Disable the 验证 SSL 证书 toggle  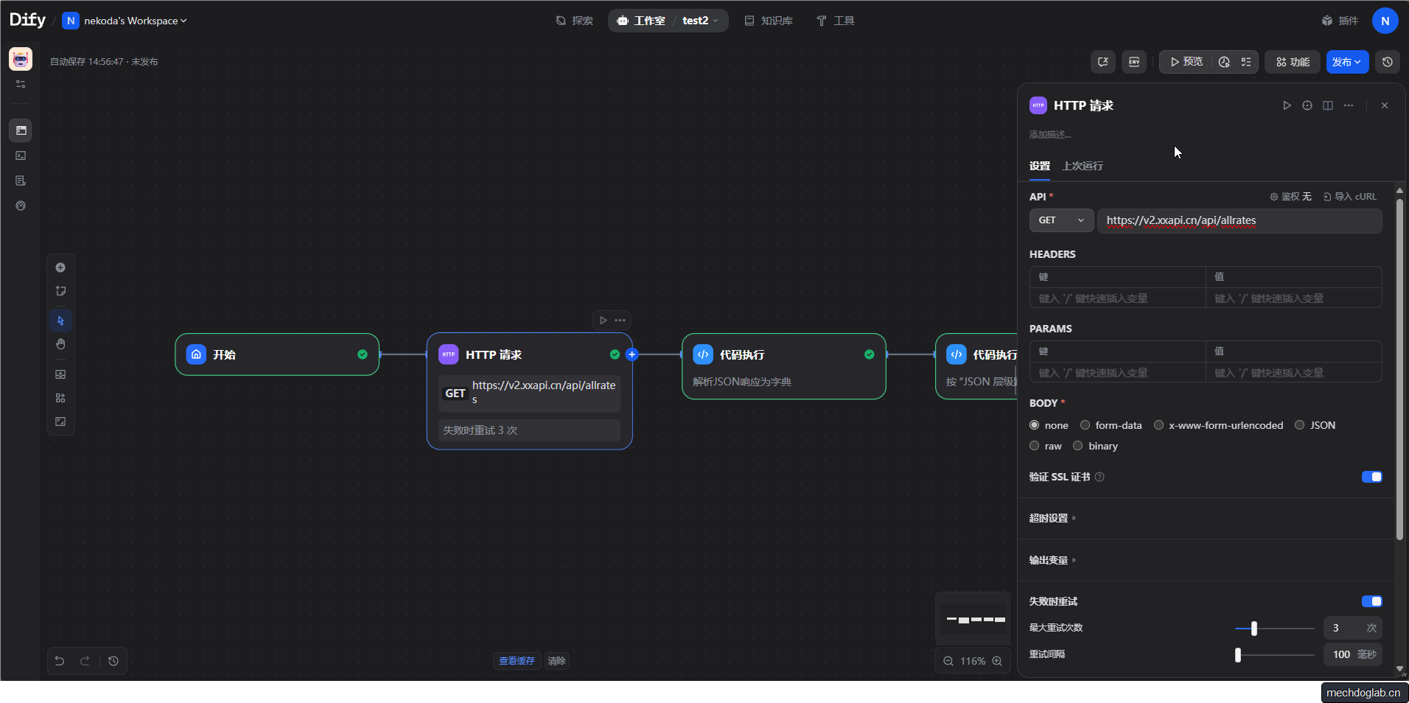(x=1371, y=477)
